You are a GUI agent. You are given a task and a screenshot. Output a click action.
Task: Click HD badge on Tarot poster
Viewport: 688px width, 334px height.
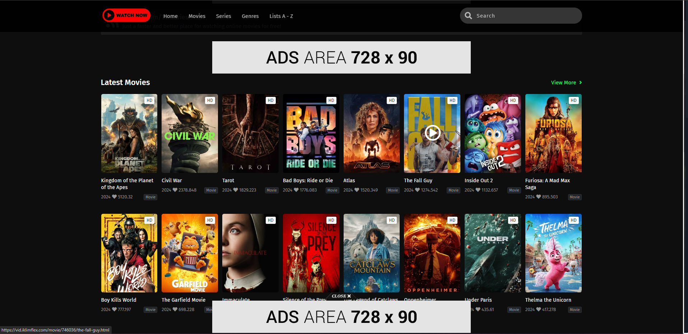pos(271,100)
